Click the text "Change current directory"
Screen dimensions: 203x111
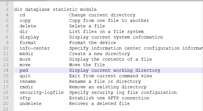pyautogui.click(x=102, y=15)
